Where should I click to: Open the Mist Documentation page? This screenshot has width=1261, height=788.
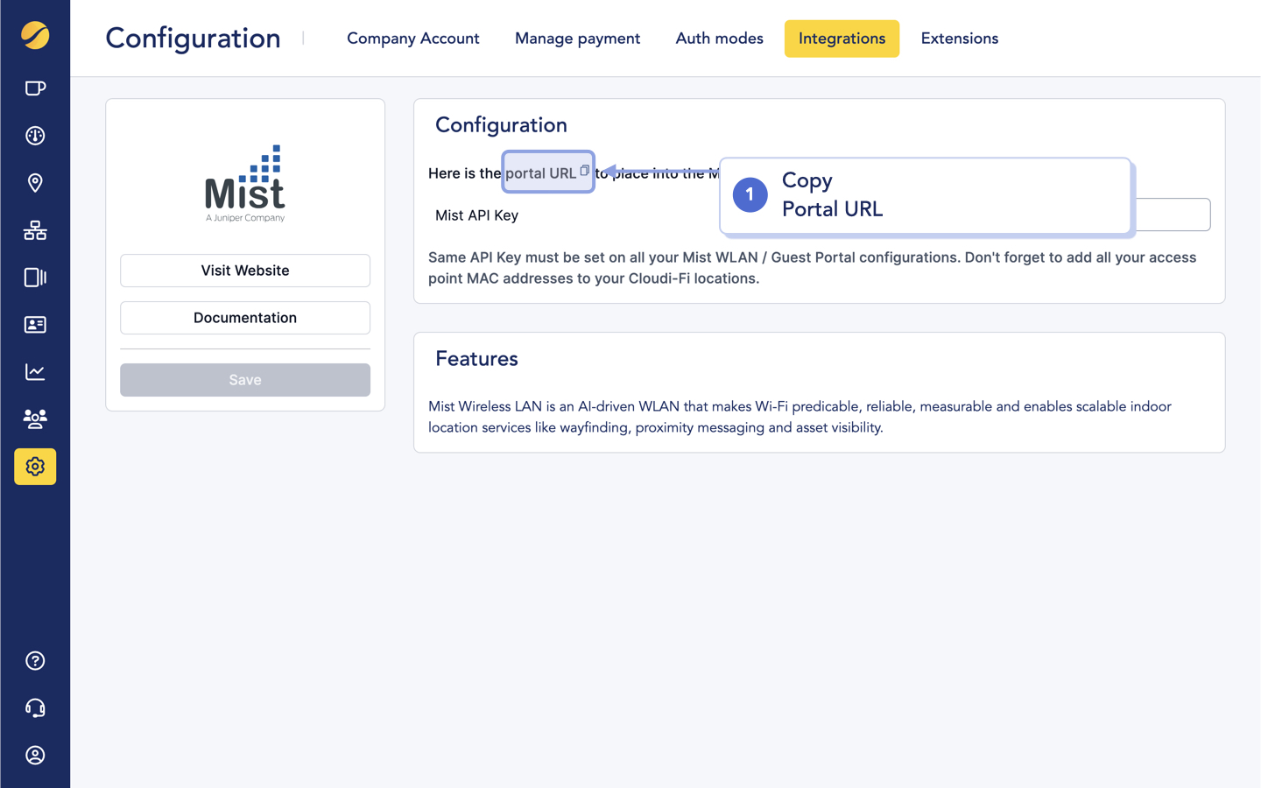(244, 317)
